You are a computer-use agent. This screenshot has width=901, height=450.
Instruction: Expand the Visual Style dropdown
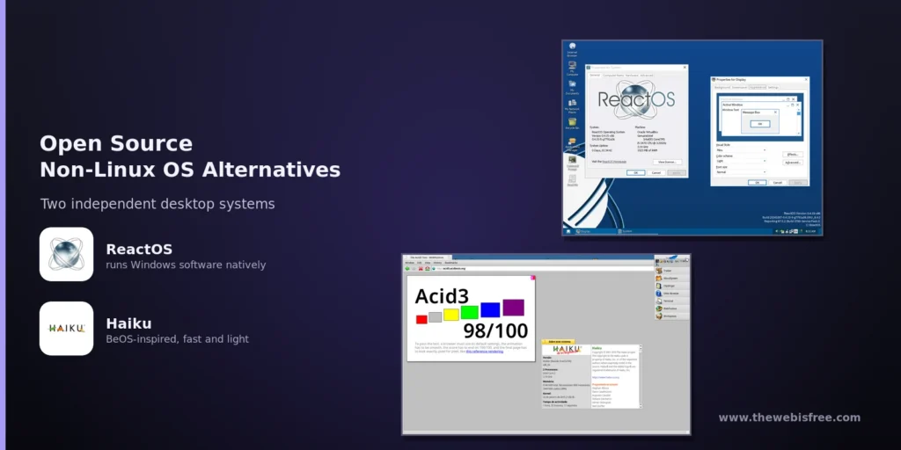[741, 149]
